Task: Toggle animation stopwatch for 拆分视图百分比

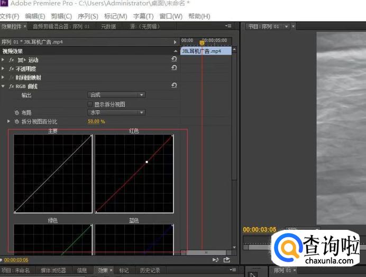Action: tap(17, 122)
